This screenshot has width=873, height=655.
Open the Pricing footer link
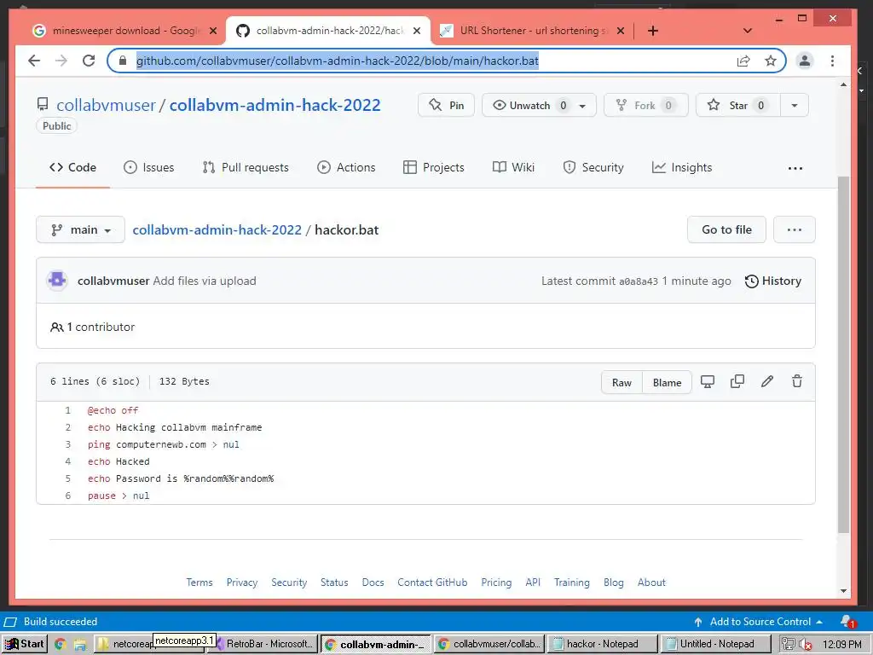pyautogui.click(x=497, y=583)
